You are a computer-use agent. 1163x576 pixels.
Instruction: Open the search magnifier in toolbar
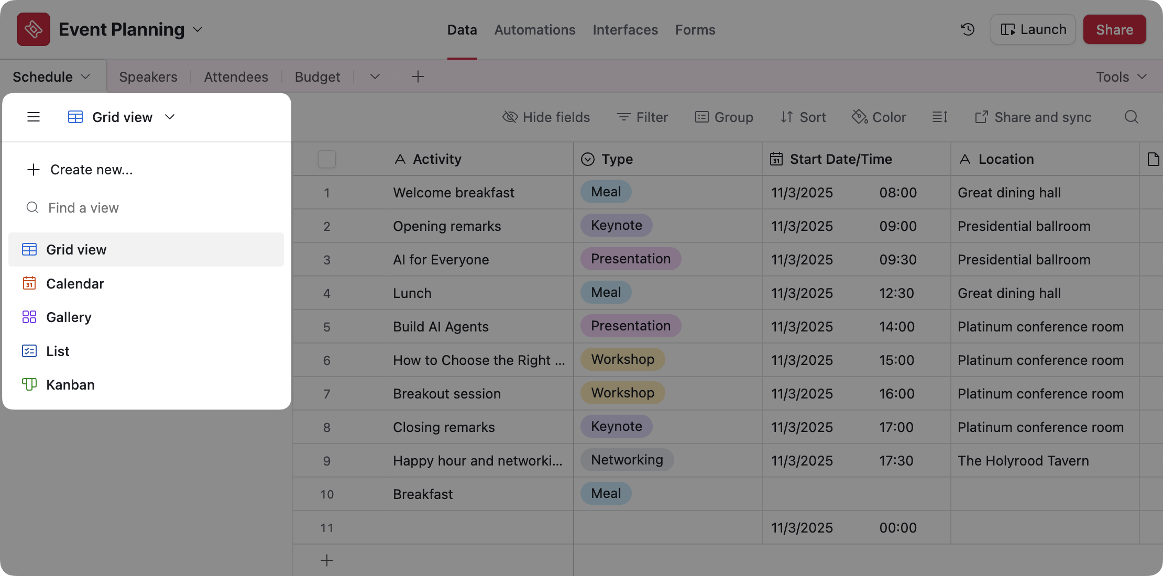pyautogui.click(x=1131, y=117)
